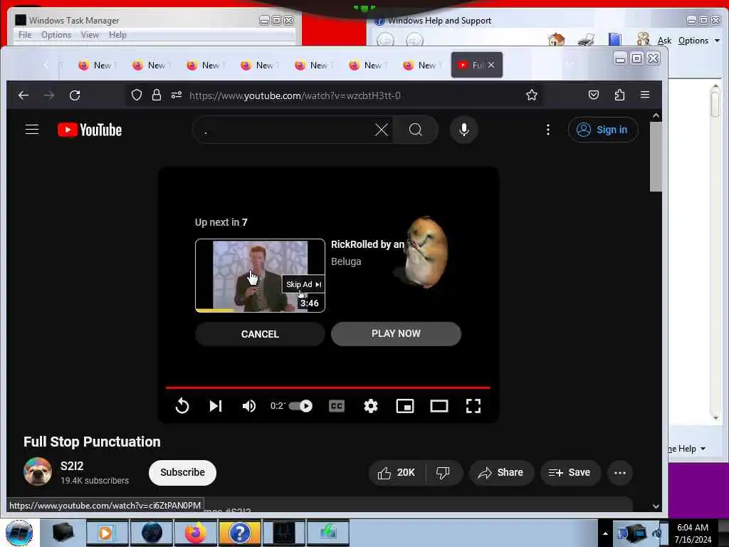Open Firefox extensions puzzle icon

[619, 95]
